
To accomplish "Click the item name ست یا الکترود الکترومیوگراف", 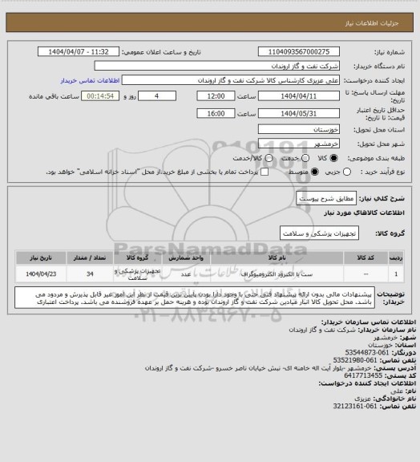I will point(277,274).
